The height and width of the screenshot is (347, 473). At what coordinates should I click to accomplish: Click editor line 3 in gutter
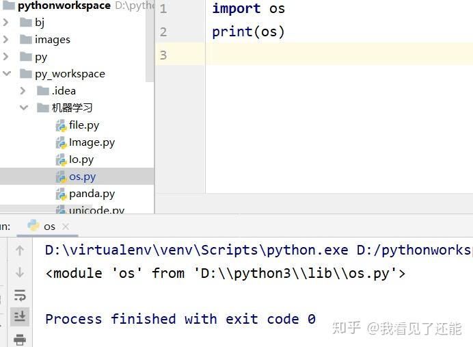[163, 55]
